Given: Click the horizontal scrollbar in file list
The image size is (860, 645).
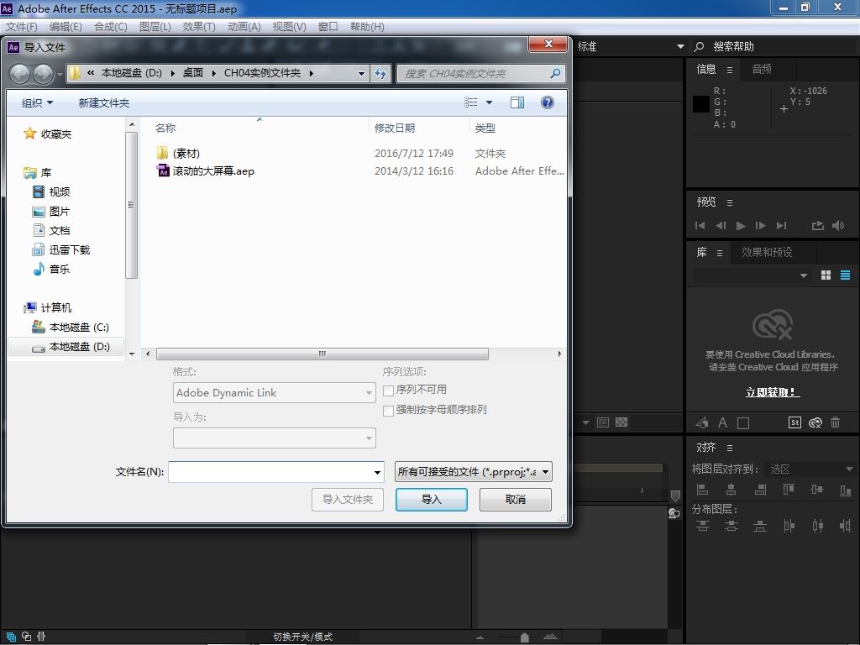Looking at the screenshot, I should pyautogui.click(x=322, y=354).
